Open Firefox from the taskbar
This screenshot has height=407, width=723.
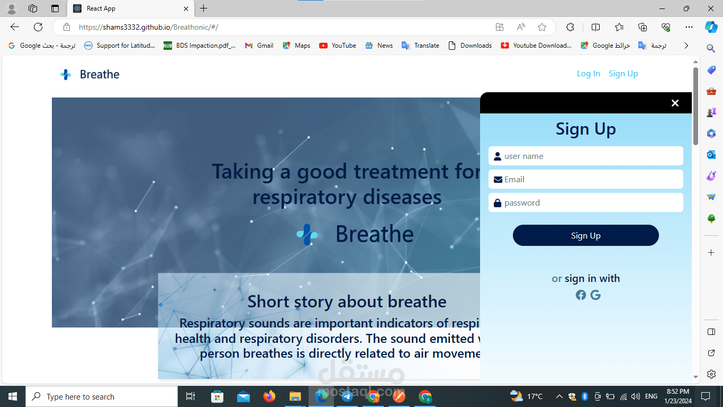tap(269, 396)
